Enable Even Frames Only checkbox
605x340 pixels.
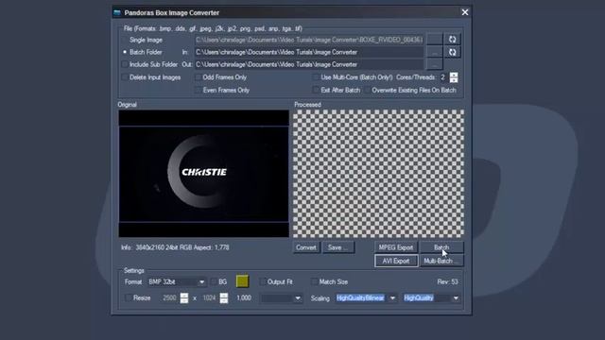(x=198, y=91)
